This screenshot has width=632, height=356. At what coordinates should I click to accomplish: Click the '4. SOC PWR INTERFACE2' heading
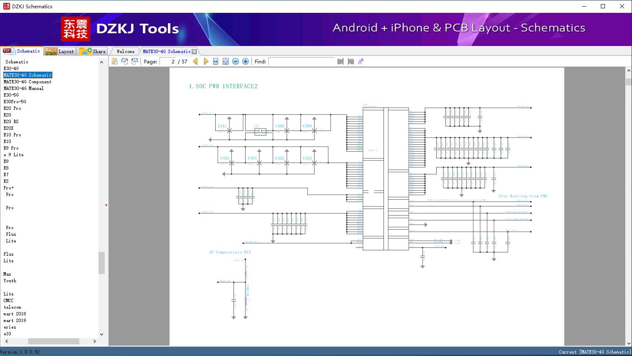[223, 86]
